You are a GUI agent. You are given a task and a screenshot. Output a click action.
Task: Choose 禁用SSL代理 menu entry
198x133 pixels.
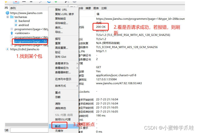pos(63,119)
